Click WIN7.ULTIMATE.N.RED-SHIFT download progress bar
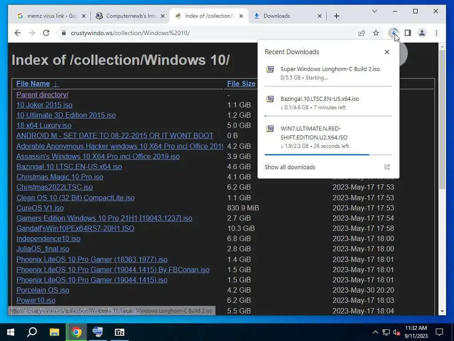Screen dimensions: 454x341 (x=329, y=155)
